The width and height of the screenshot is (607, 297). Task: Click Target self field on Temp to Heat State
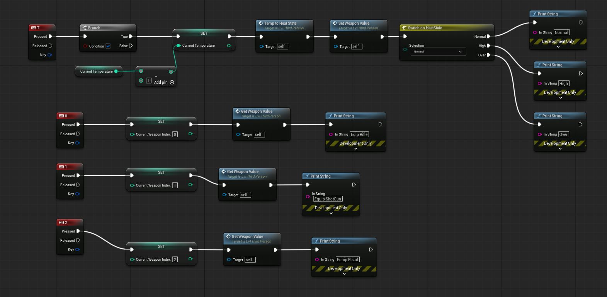coord(282,46)
